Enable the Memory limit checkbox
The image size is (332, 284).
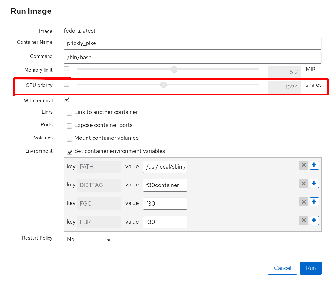tap(66, 69)
